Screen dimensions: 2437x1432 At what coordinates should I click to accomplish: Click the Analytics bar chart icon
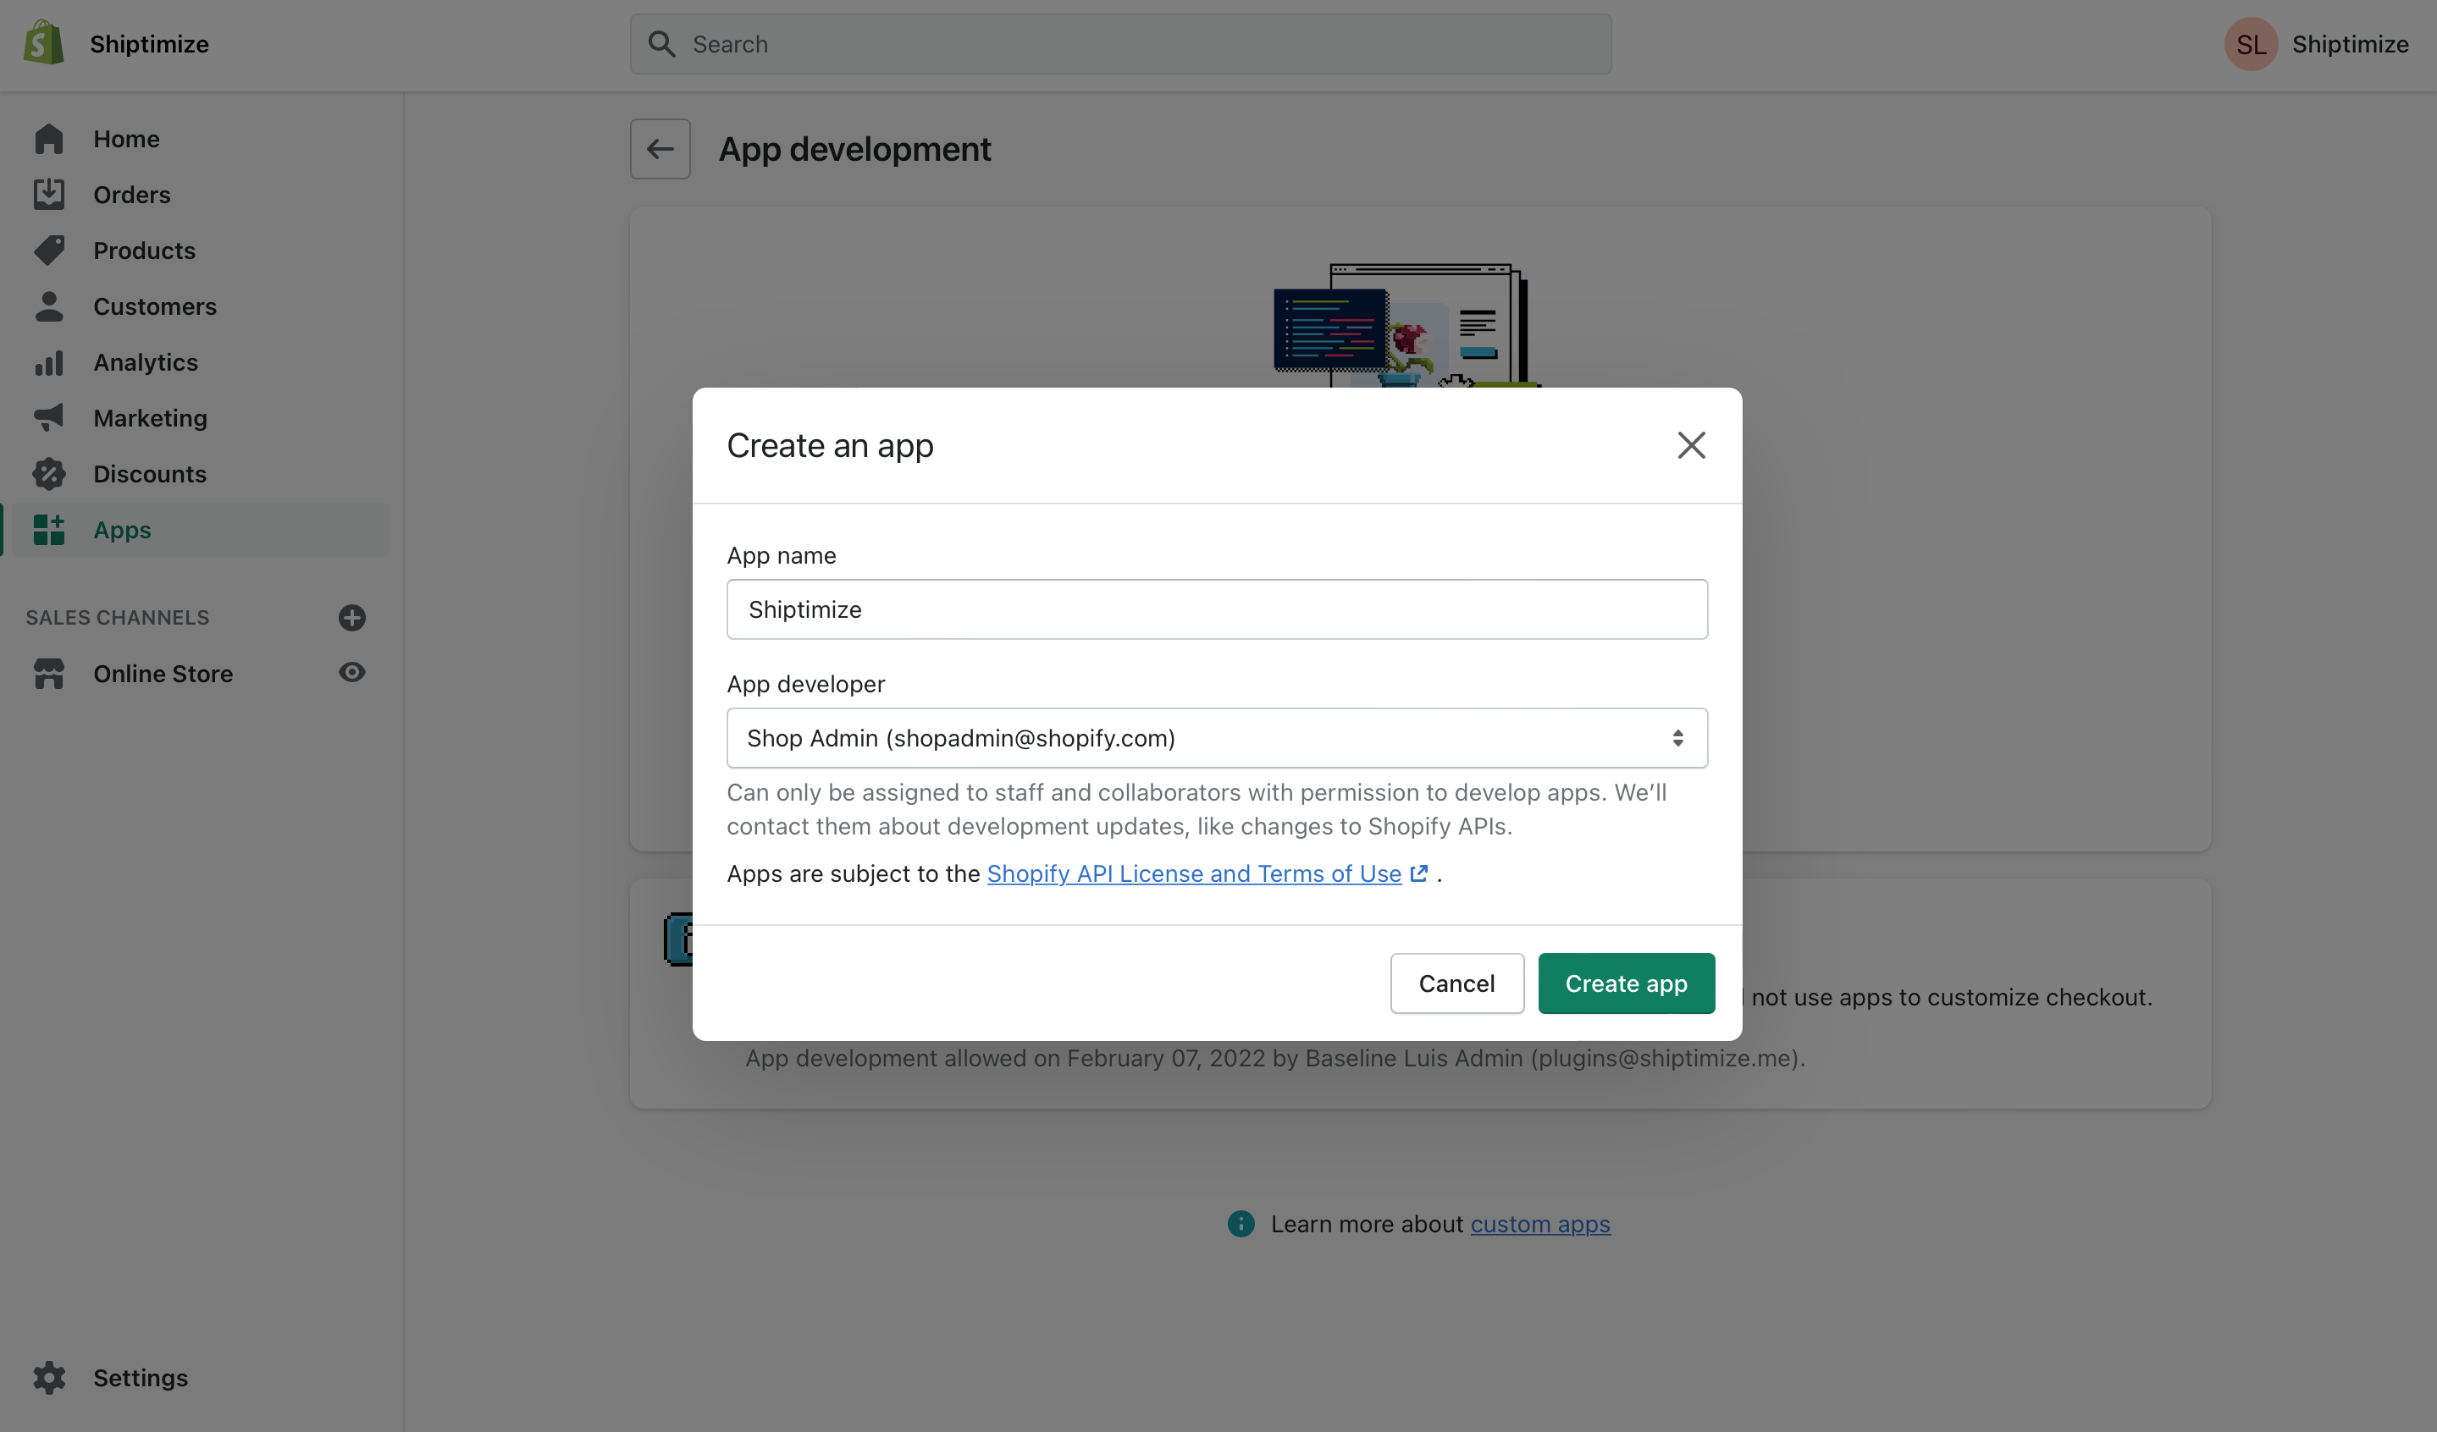tap(48, 362)
